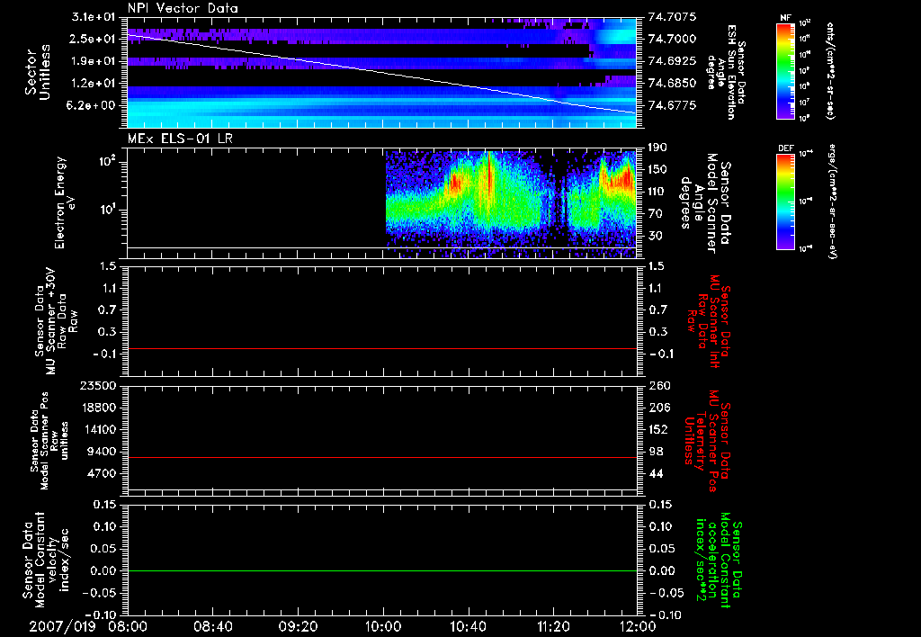Screen dimensions: 921x637
Task: Click the ESH Sun Elevation Angle label
Action: (725, 72)
